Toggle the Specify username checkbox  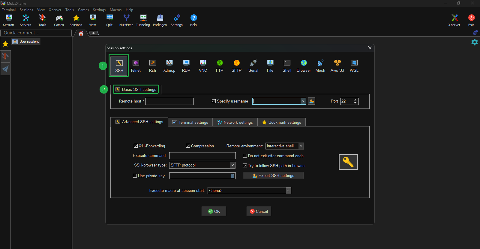click(214, 101)
